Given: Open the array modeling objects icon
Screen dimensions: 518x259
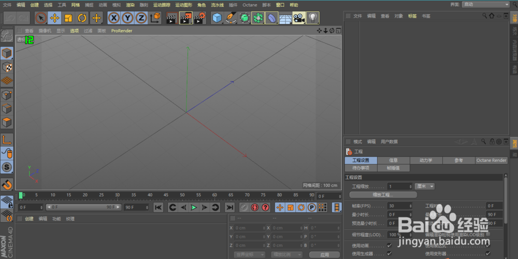Looking at the screenshot, I should [x=257, y=18].
